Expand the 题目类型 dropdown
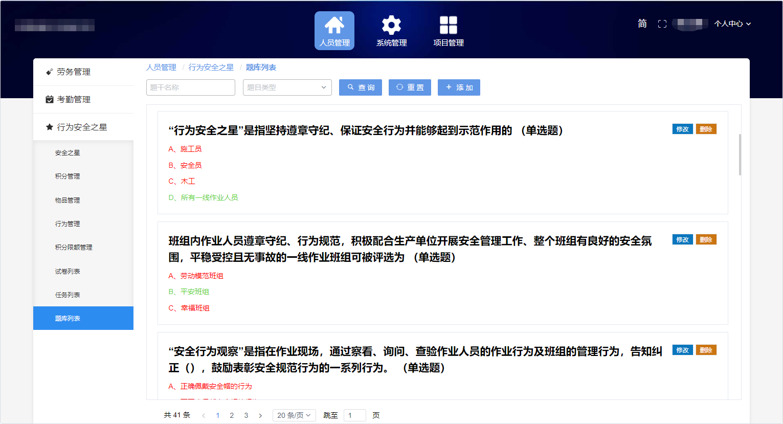783x424 pixels. [287, 87]
